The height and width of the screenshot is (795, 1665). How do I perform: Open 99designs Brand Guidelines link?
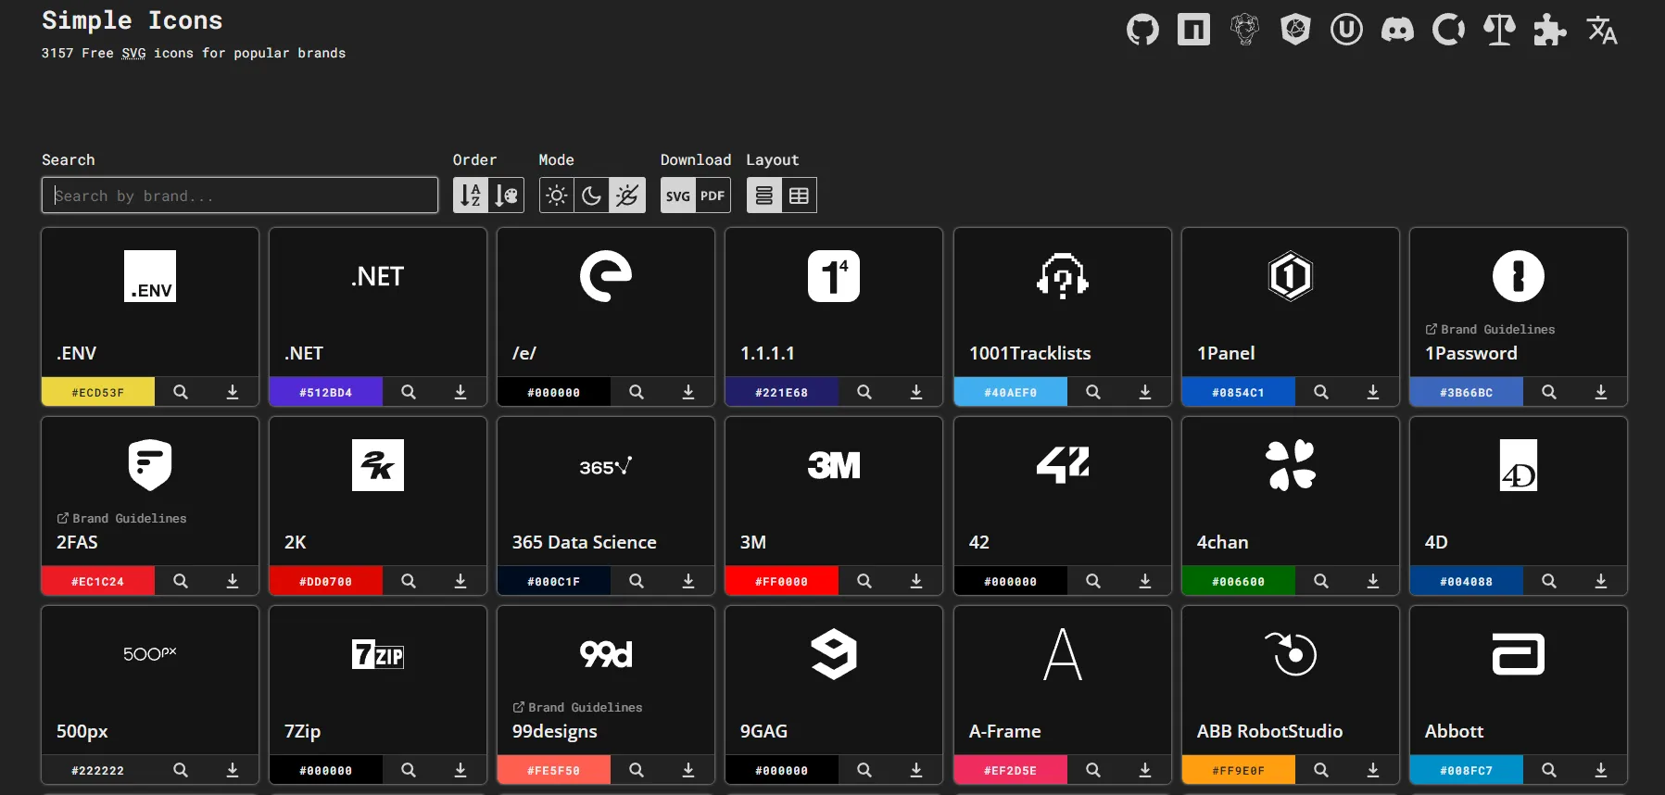tap(577, 708)
